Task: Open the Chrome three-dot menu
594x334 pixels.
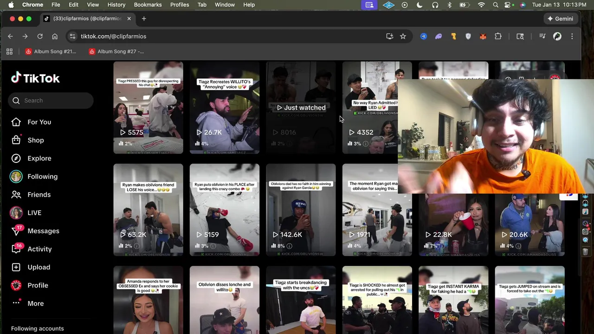Action: (572, 36)
